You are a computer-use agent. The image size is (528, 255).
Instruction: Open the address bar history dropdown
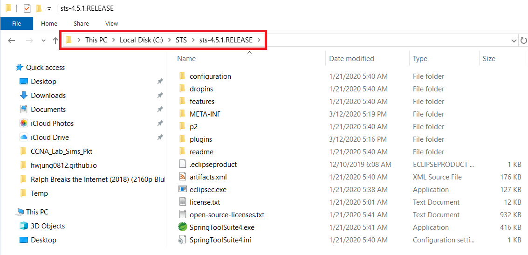click(514, 41)
